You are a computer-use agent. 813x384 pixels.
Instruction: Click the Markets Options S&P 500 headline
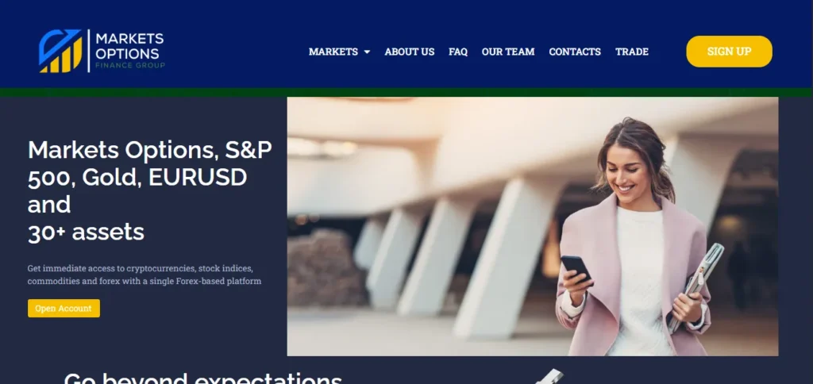[150, 190]
